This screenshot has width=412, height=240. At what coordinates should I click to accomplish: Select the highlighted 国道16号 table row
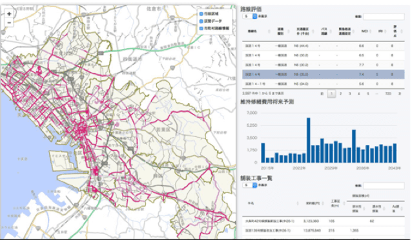pyautogui.click(x=323, y=75)
